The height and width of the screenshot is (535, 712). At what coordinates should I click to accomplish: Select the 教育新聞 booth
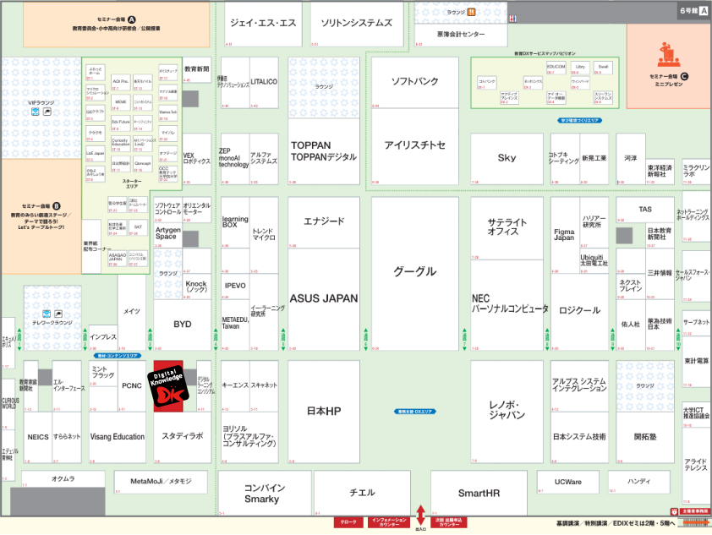(197, 70)
